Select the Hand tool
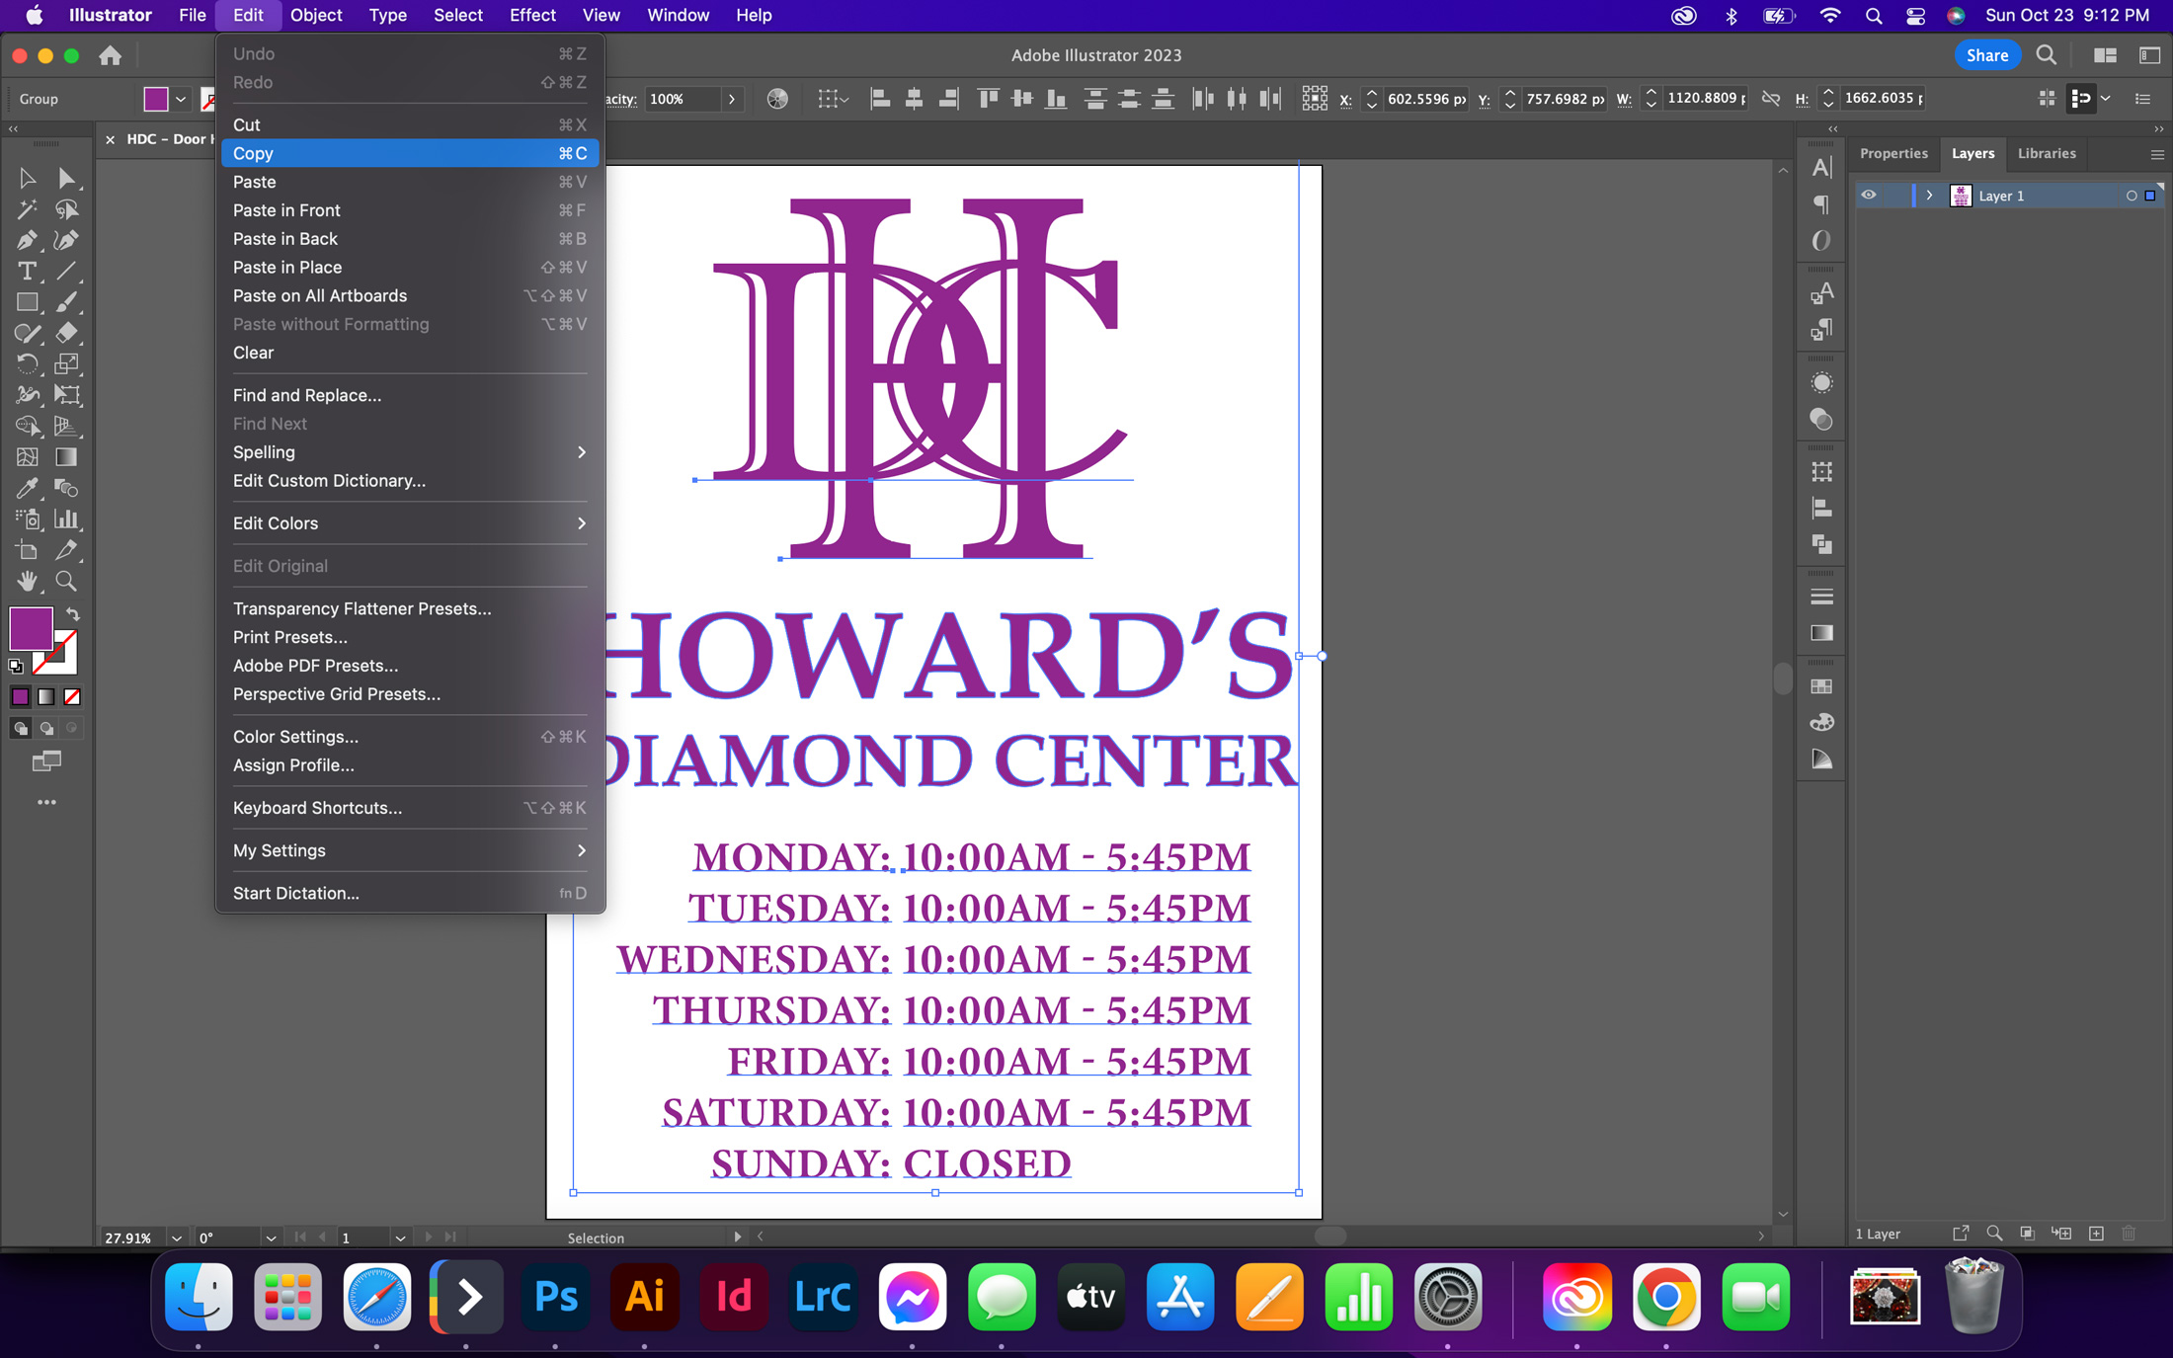The width and height of the screenshot is (2173, 1358). pyautogui.click(x=27, y=581)
